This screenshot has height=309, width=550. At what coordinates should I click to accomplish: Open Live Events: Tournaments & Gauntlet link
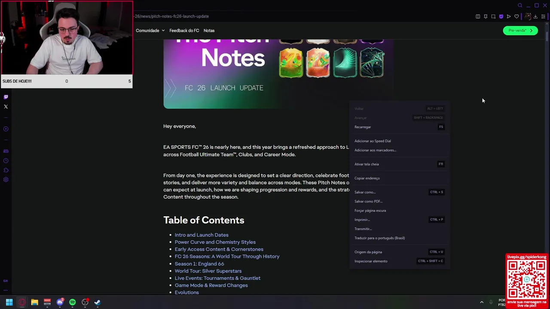coord(217,278)
